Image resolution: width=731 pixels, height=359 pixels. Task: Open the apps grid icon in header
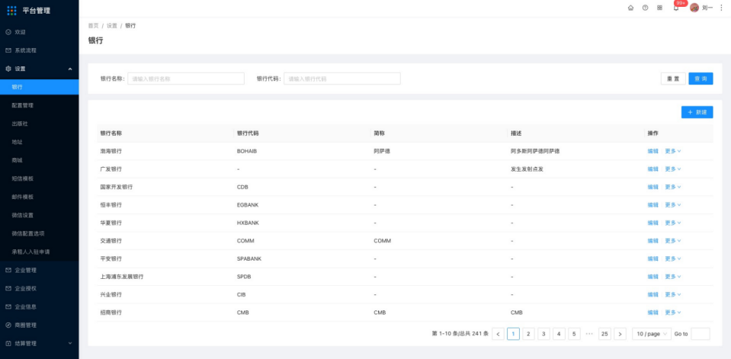coord(659,8)
